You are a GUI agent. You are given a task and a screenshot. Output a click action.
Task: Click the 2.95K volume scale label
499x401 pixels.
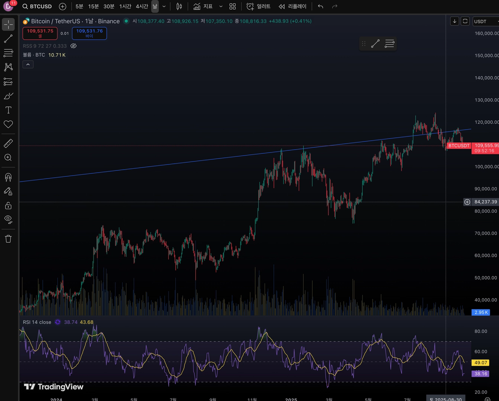(481, 312)
